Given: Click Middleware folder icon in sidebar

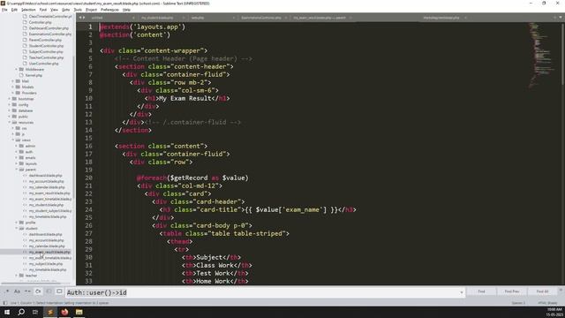Looking at the screenshot, I should [21, 69].
